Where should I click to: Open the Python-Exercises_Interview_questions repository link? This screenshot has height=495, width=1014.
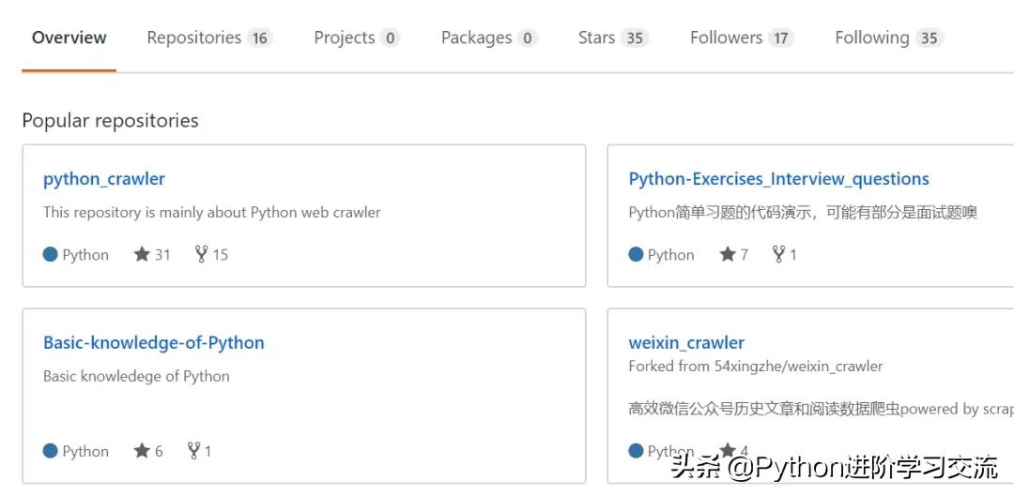coord(778,179)
